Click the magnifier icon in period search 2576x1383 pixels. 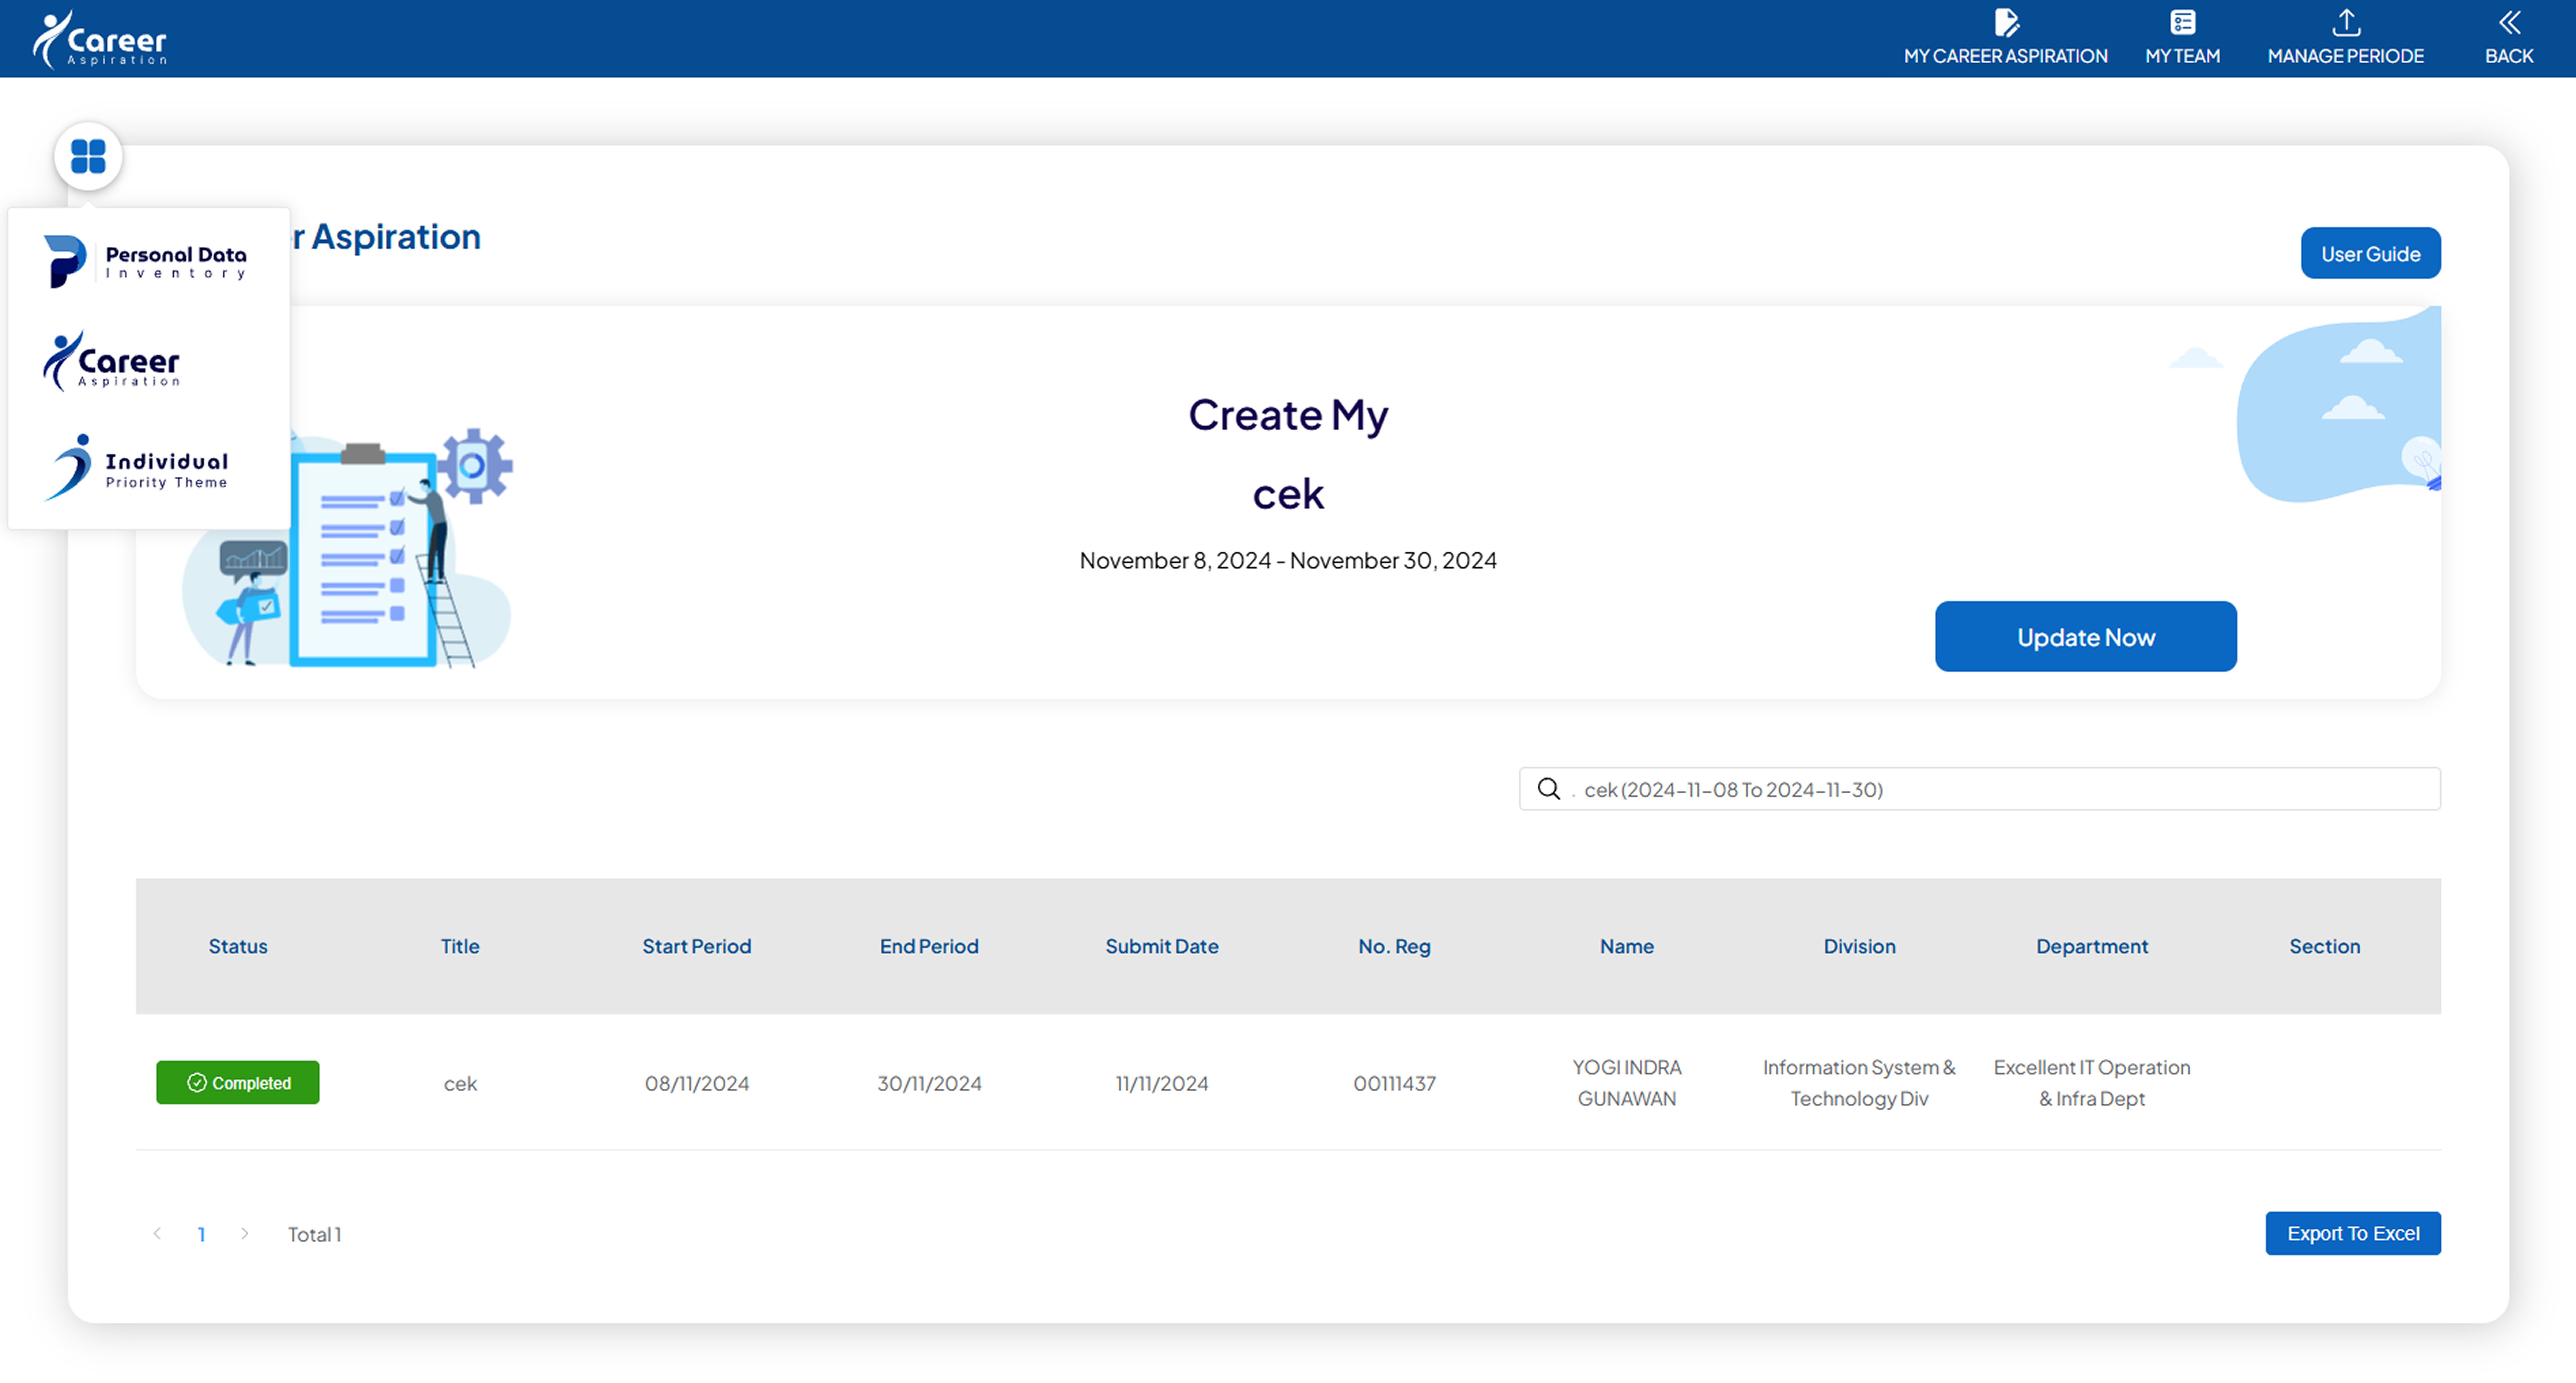(1548, 789)
